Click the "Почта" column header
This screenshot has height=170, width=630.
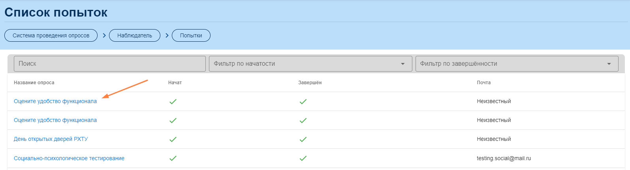[483, 83]
